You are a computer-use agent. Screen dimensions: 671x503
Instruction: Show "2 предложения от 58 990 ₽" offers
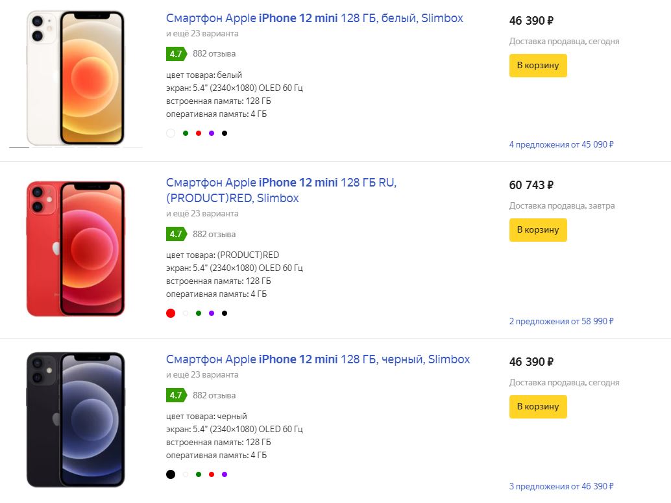561,321
